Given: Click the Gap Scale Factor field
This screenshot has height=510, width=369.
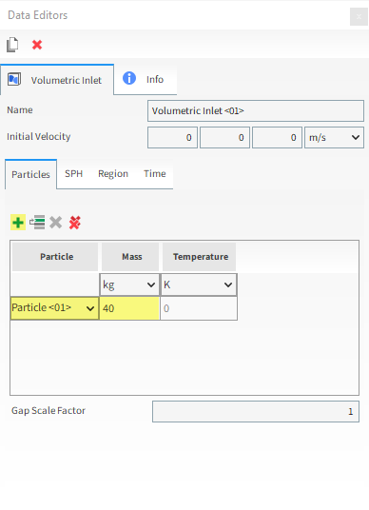Looking at the screenshot, I should click(x=256, y=411).
